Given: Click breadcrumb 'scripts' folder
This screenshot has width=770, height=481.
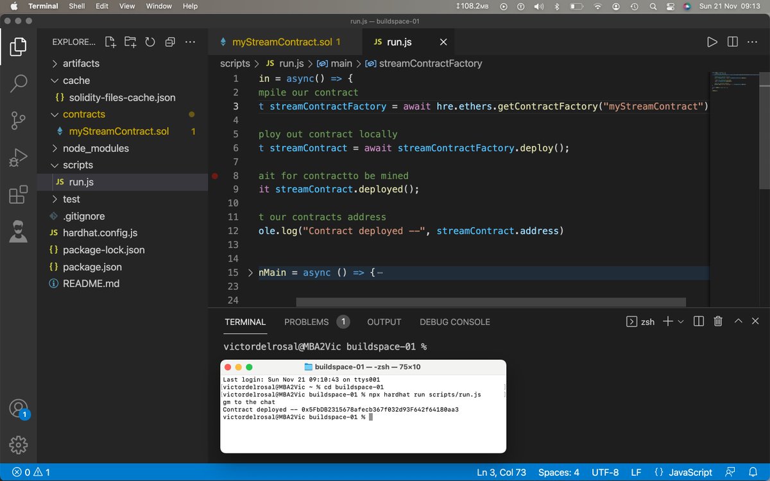Looking at the screenshot, I should (235, 63).
